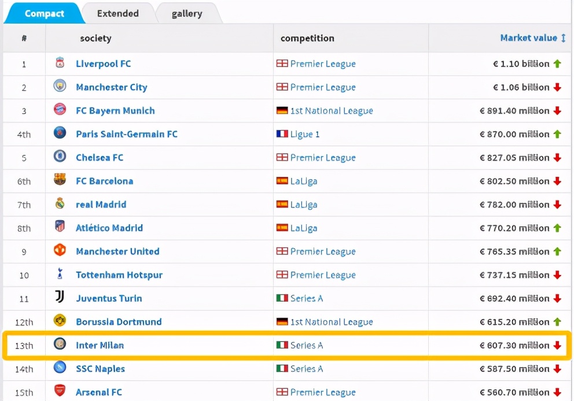Click the Tottenham Hotspur crest icon
The height and width of the screenshot is (401, 574).
coord(60,274)
